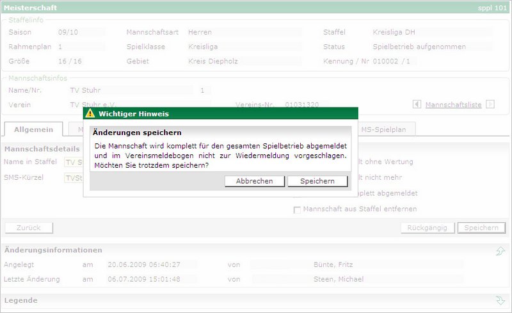Image resolution: width=512 pixels, height=313 pixels.
Task: Go to previous team using left arrow
Action: [417, 104]
